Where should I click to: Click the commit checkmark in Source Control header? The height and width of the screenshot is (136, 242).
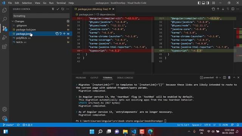point(58,9)
